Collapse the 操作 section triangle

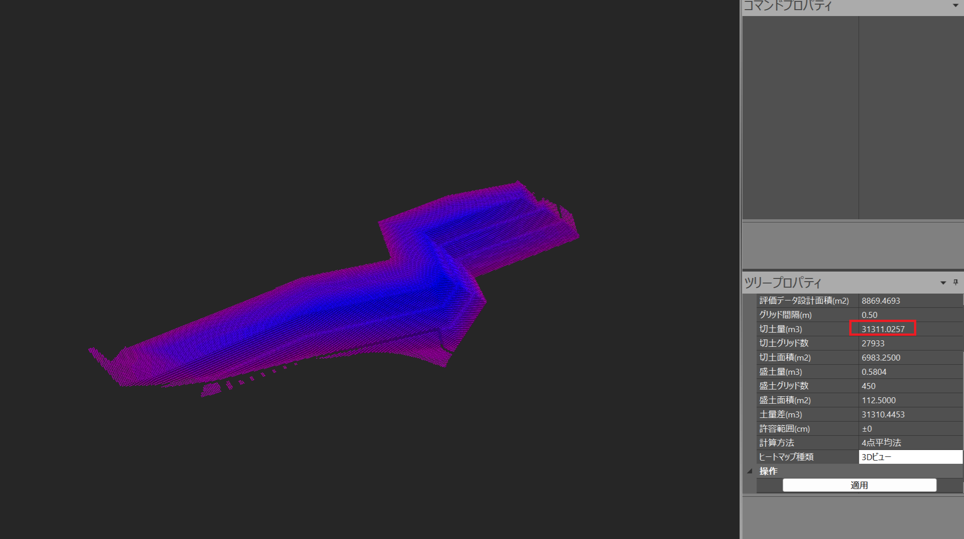(x=750, y=471)
